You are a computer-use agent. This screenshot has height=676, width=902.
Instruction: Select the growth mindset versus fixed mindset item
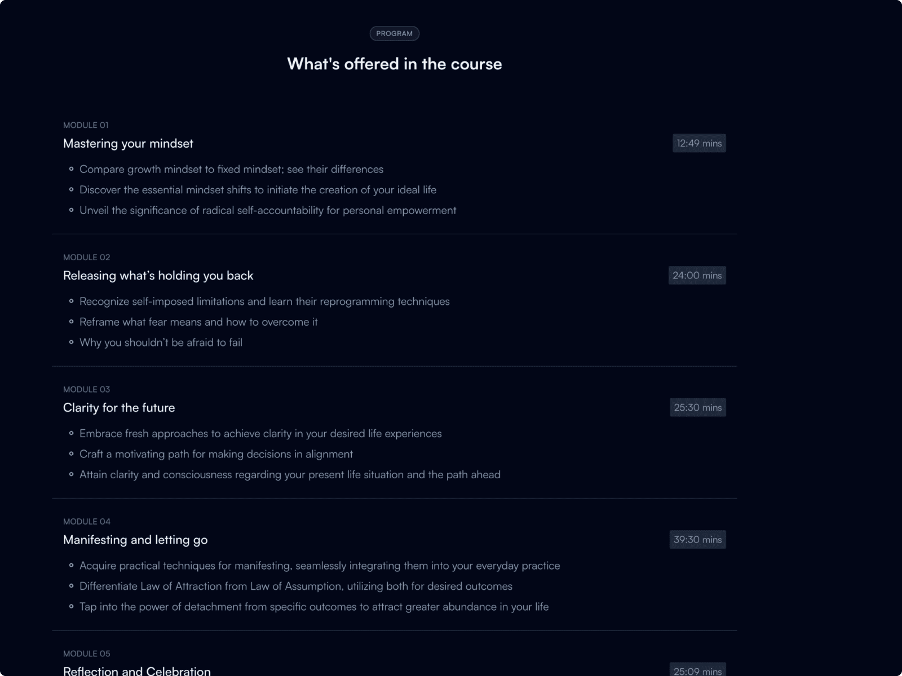point(231,169)
